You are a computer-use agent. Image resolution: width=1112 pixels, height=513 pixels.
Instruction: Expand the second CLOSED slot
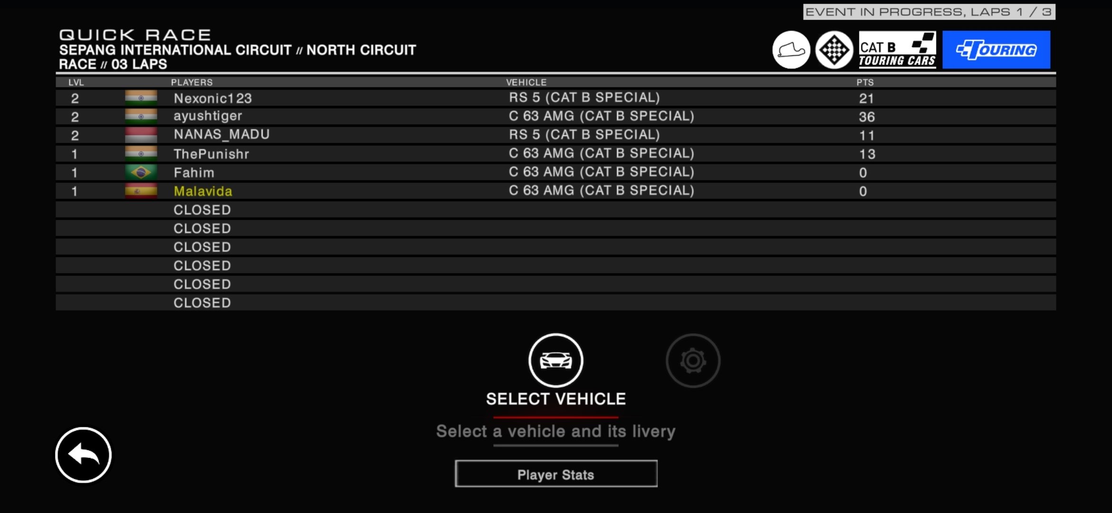coord(201,228)
